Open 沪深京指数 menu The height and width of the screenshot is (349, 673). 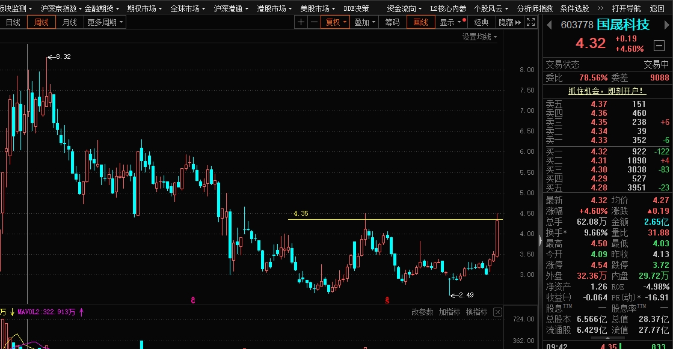coord(61,8)
